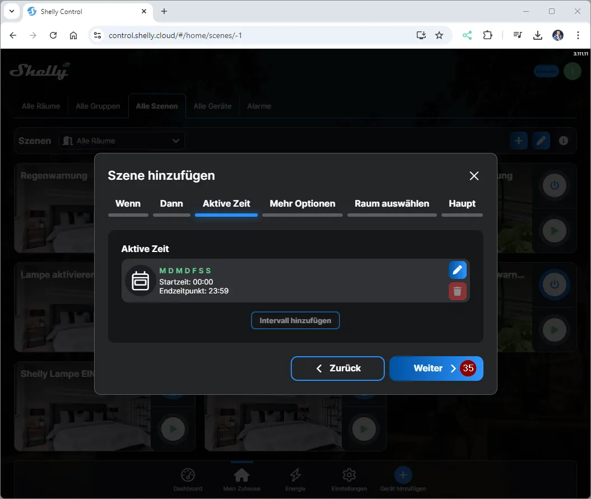
Task: Open Chrome three-dot menu
Action: [x=578, y=35]
